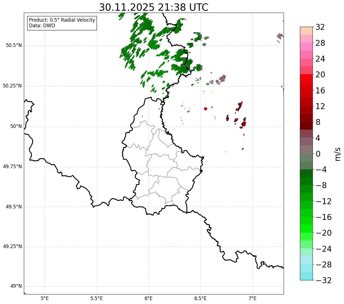Click the −24 colorbar tick label
344x304 pixels.
(324, 249)
